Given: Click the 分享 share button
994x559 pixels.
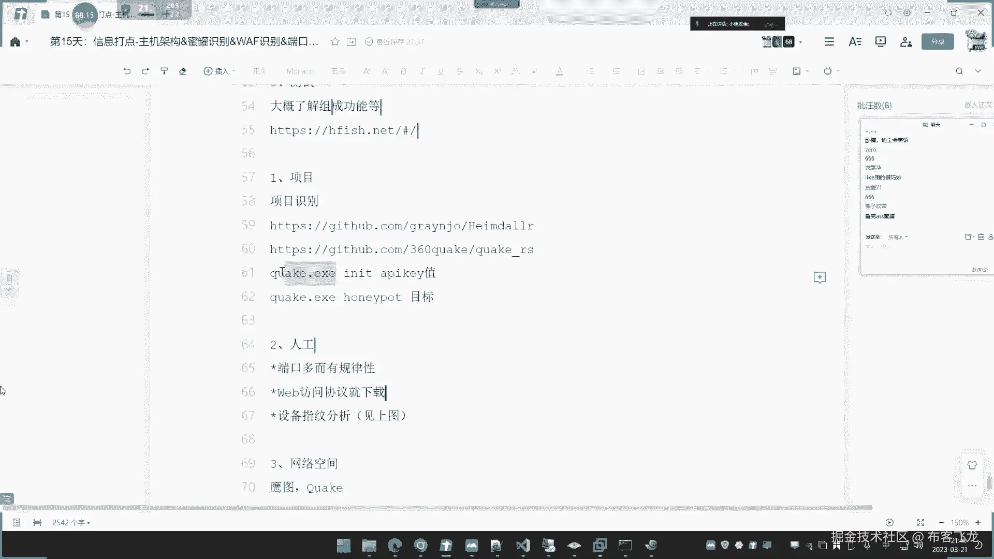Looking at the screenshot, I should click(x=938, y=42).
